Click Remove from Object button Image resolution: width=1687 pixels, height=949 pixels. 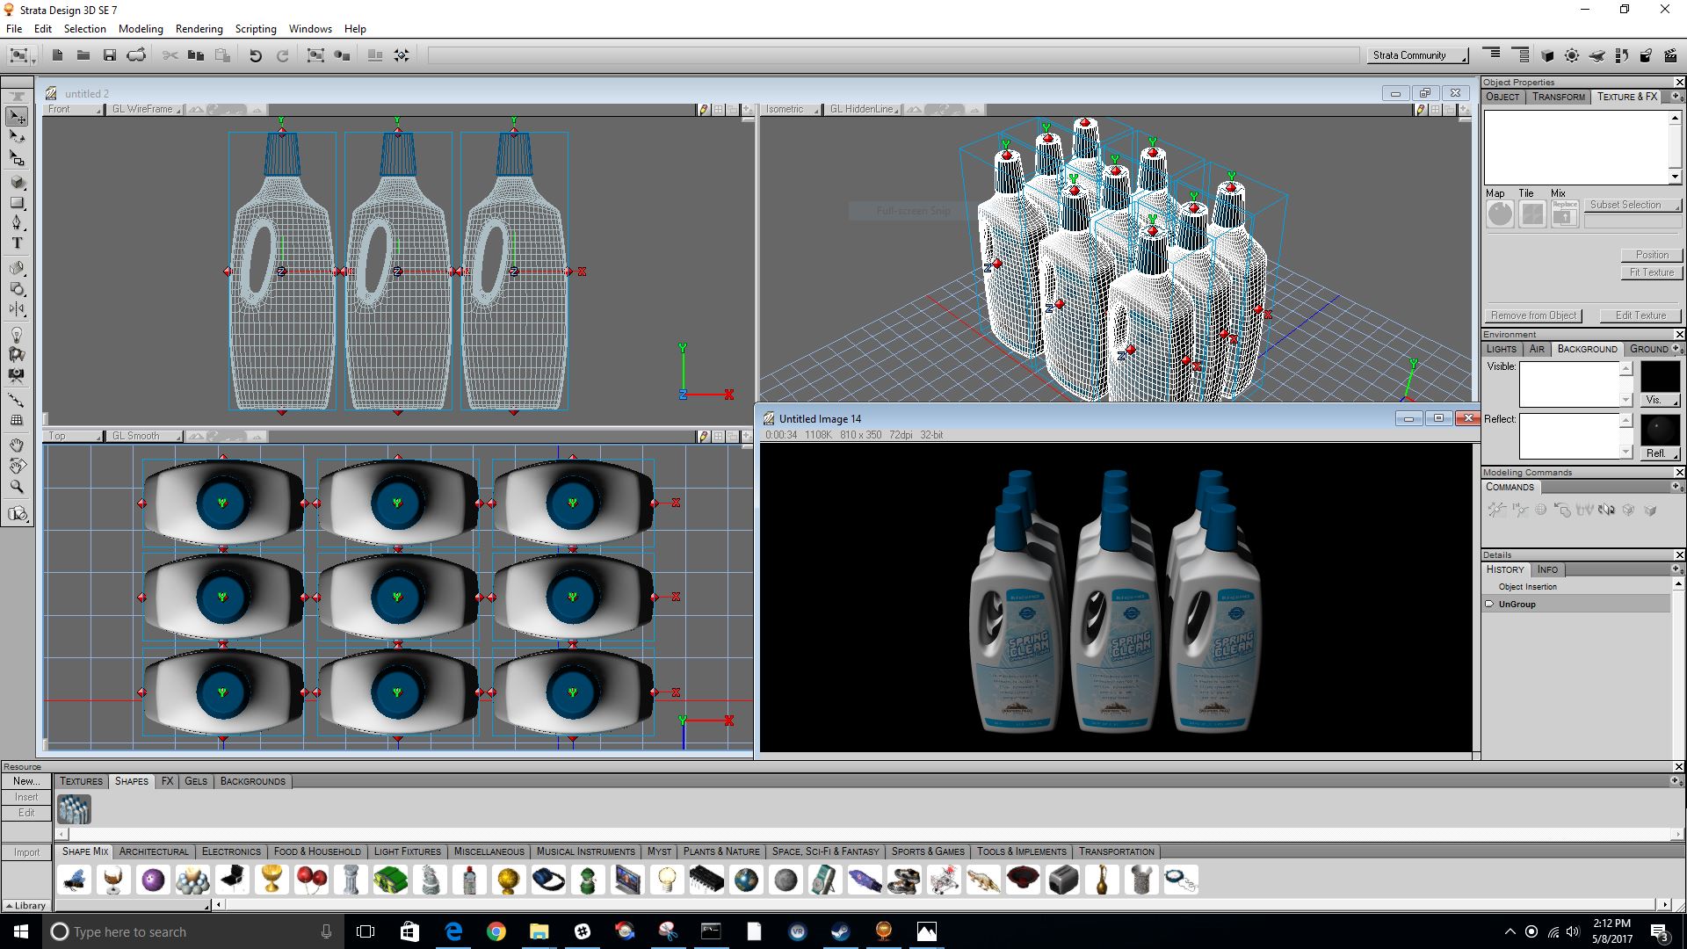click(1532, 315)
